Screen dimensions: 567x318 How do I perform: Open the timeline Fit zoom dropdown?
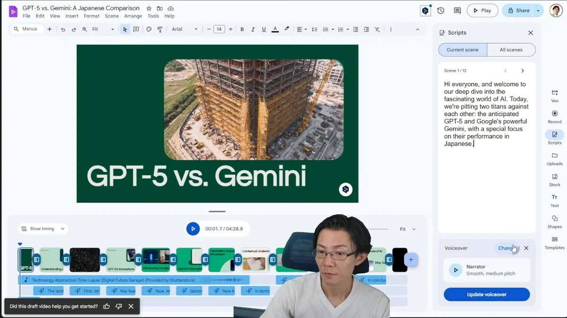[408, 229]
